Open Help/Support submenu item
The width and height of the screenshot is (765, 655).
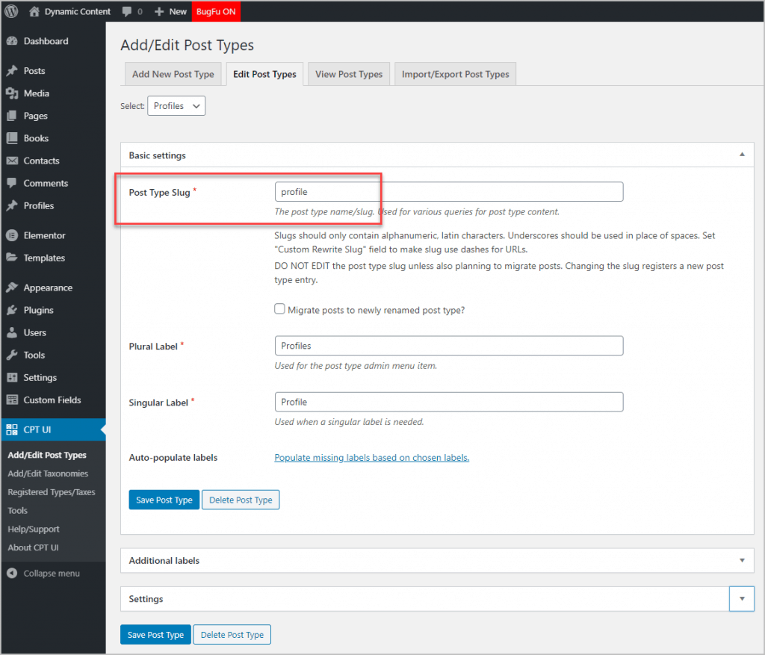click(33, 529)
